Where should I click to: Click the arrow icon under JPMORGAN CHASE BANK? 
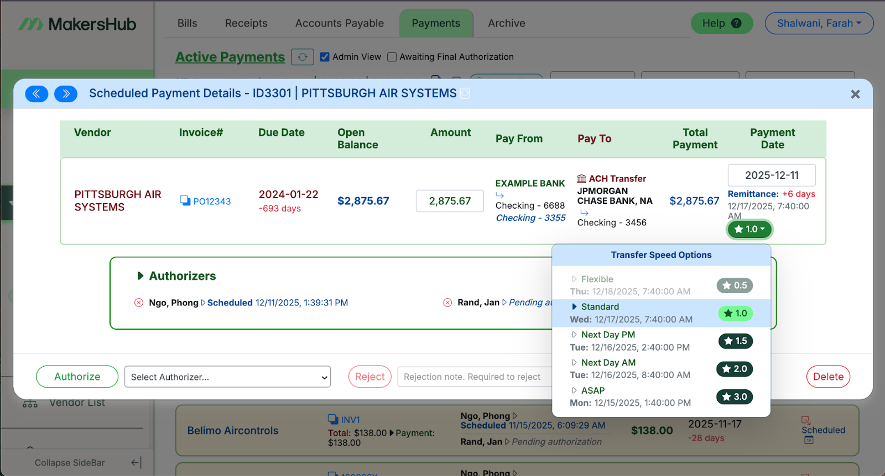tap(584, 213)
